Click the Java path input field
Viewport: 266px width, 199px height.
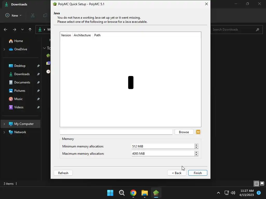(116, 132)
